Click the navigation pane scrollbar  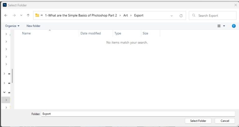click(12, 76)
